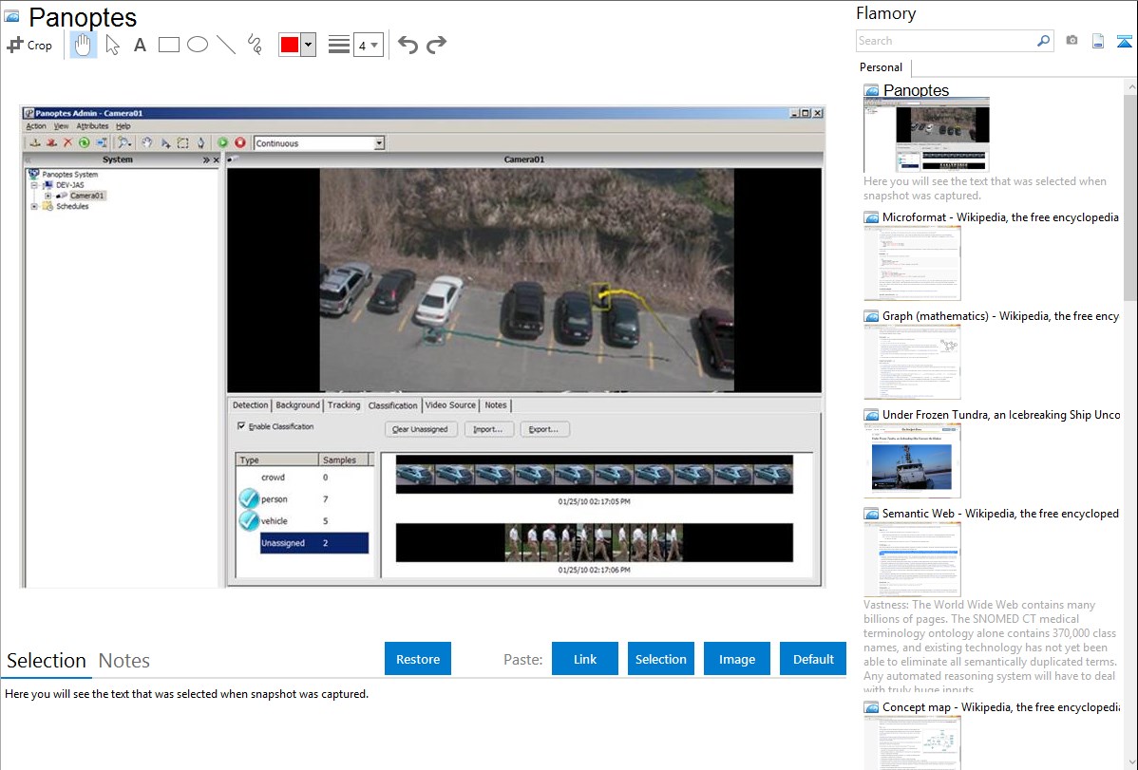This screenshot has height=770, width=1138.
Task: Collapse the DEV-JAS tree node
Action: tap(34, 185)
